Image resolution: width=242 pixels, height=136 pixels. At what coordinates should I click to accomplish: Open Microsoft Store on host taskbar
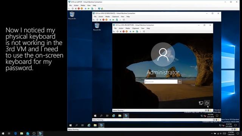pos(28,133)
